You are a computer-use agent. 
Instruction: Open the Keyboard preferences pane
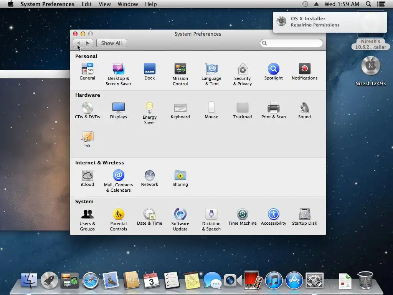(180, 110)
